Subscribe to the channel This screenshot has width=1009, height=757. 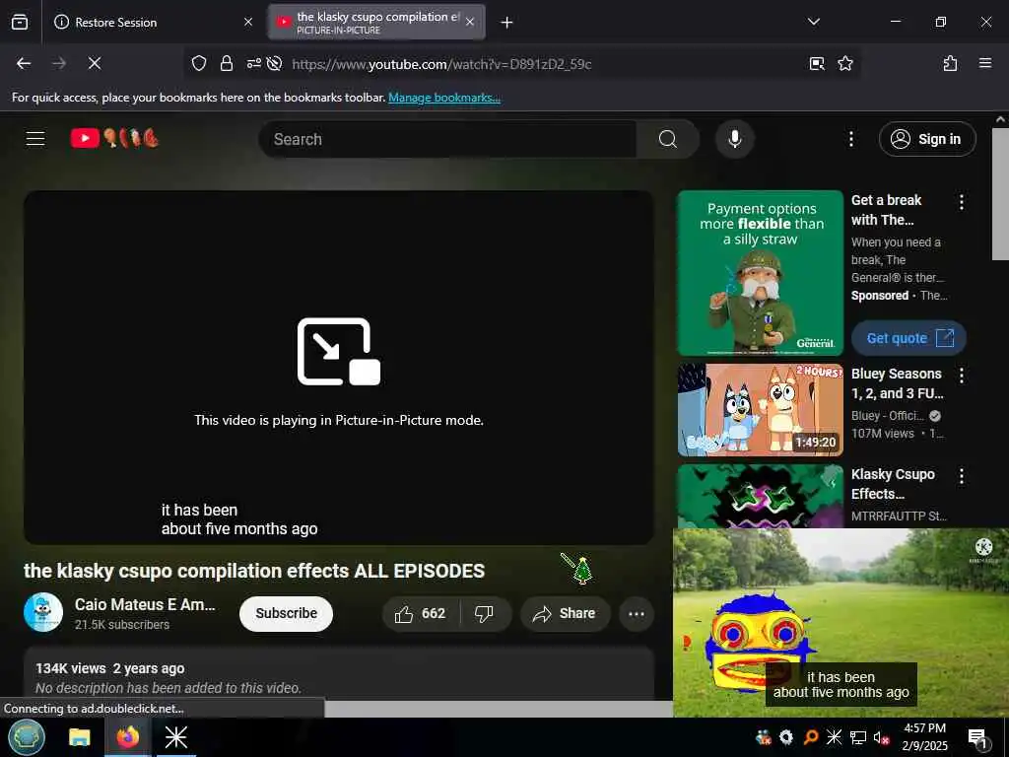pos(286,613)
